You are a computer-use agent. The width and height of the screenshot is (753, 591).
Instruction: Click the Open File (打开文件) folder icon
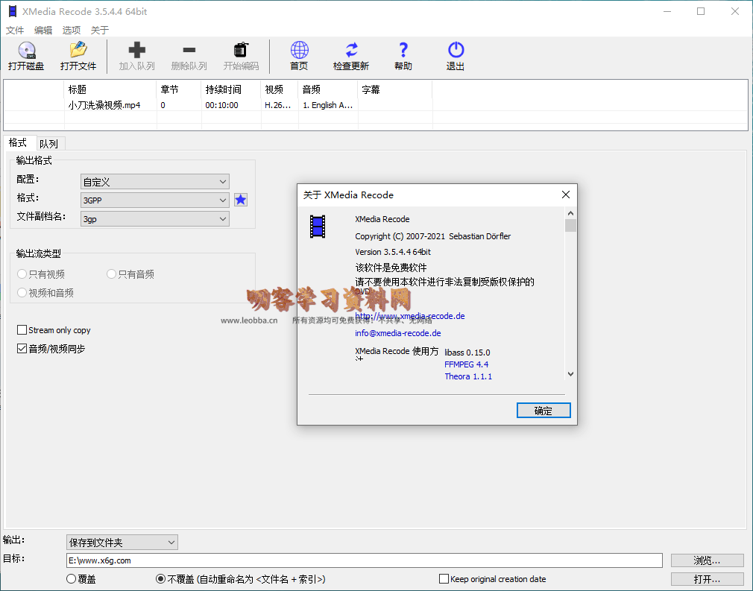[78, 51]
